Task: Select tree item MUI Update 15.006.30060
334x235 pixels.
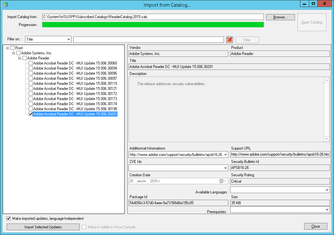Action: pyautogui.click(x=75, y=63)
